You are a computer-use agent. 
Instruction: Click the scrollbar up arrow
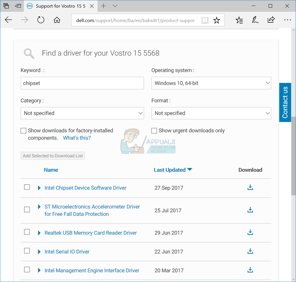[293, 30]
